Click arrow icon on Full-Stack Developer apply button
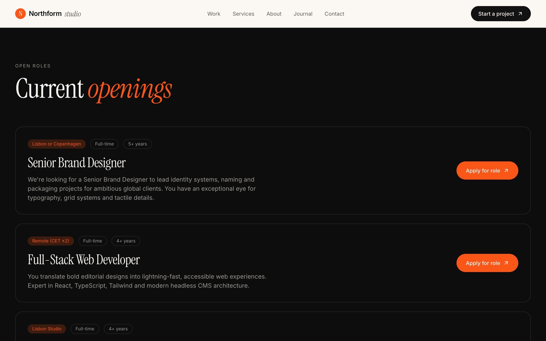Viewport: 546px width, 341px height. 506,263
